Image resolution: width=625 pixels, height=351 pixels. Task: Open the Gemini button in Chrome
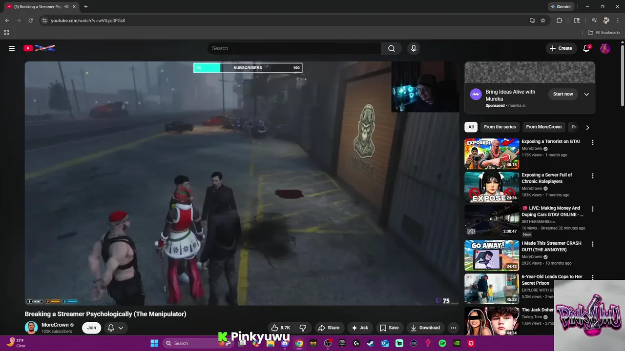[560, 7]
